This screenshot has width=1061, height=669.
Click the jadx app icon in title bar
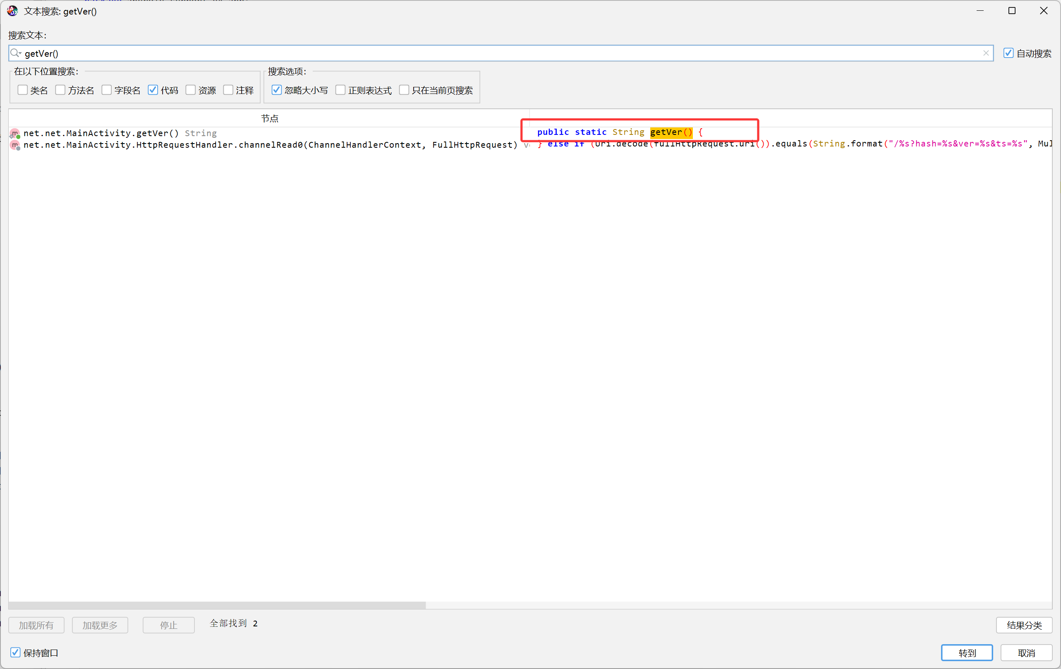click(x=12, y=11)
